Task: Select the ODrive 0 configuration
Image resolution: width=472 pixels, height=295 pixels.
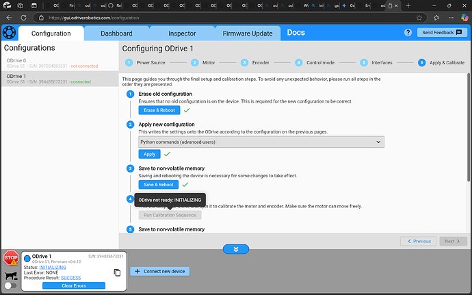Action: (60, 63)
